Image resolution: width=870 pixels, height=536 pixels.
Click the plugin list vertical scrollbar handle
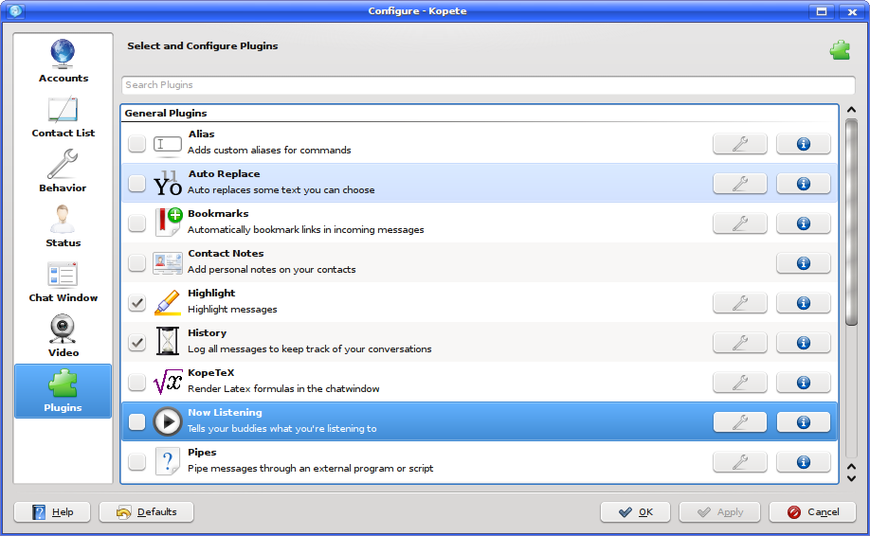click(x=851, y=222)
